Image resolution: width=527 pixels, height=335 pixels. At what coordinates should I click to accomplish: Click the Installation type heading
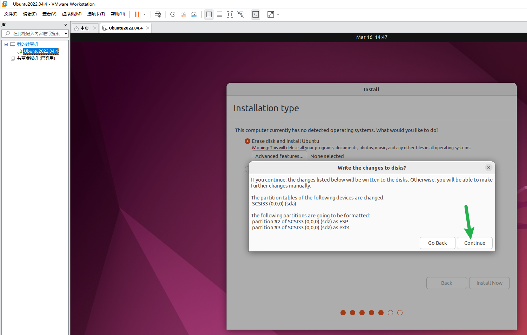[266, 108]
